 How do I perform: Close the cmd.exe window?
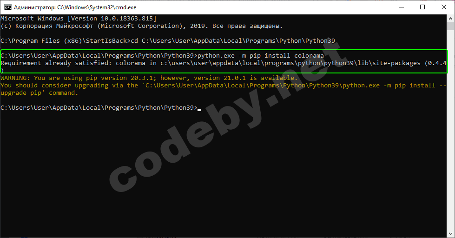coord(444,7)
